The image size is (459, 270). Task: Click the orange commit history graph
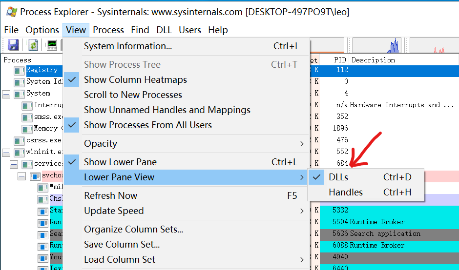(x=327, y=45)
